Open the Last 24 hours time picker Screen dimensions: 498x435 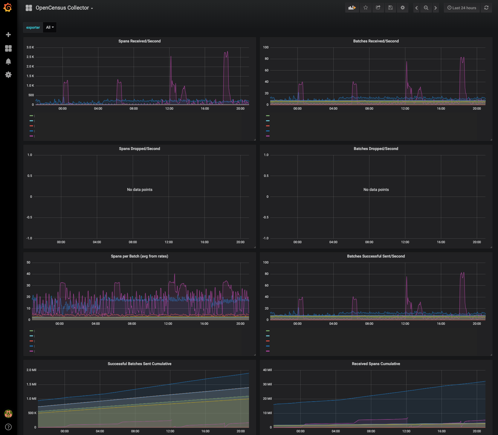(462, 8)
